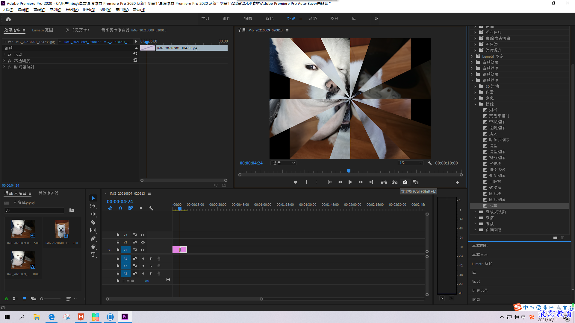Image resolution: width=575 pixels, height=323 pixels.
Task: Select the Track Select Forward tool
Action: pyautogui.click(x=93, y=206)
